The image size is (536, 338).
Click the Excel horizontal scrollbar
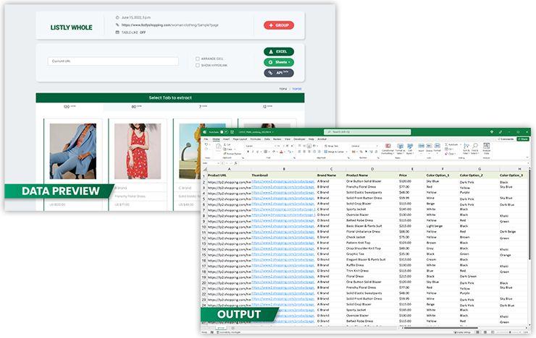(441, 328)
